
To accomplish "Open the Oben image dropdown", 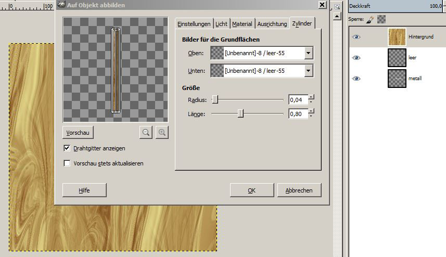I will pyautogui.click(x=308, y=53).
